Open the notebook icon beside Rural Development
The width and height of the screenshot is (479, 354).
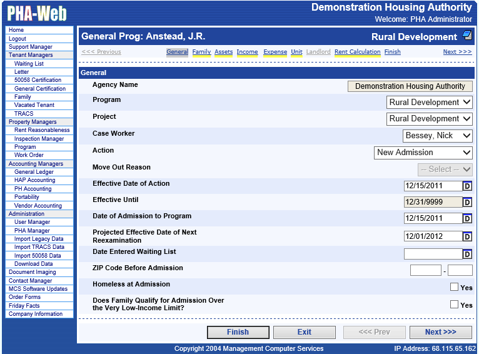(x=467, y=35)
